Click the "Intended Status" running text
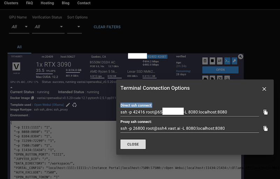The width and height of the screenshot is (280, 179). (78, 92)
